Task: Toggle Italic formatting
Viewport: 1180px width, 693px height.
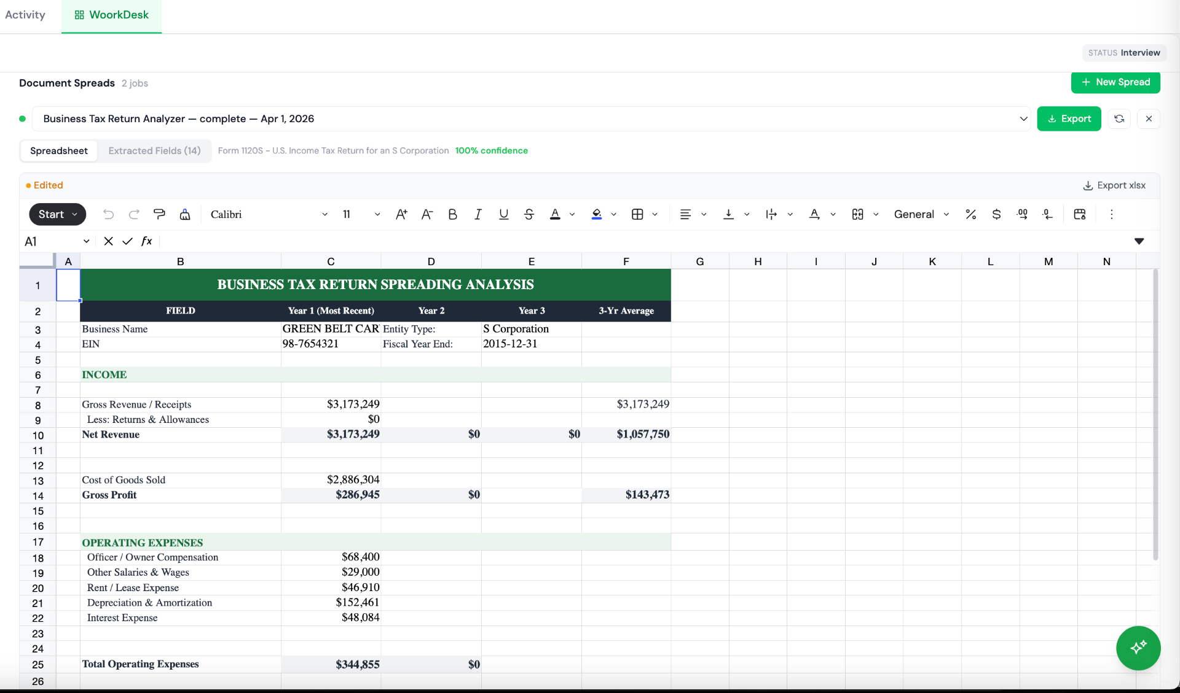Action: pyautogui.click(x=478, y=214)
